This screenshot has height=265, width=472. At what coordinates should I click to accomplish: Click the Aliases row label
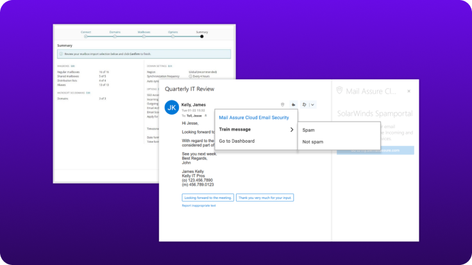coord(62,85)
